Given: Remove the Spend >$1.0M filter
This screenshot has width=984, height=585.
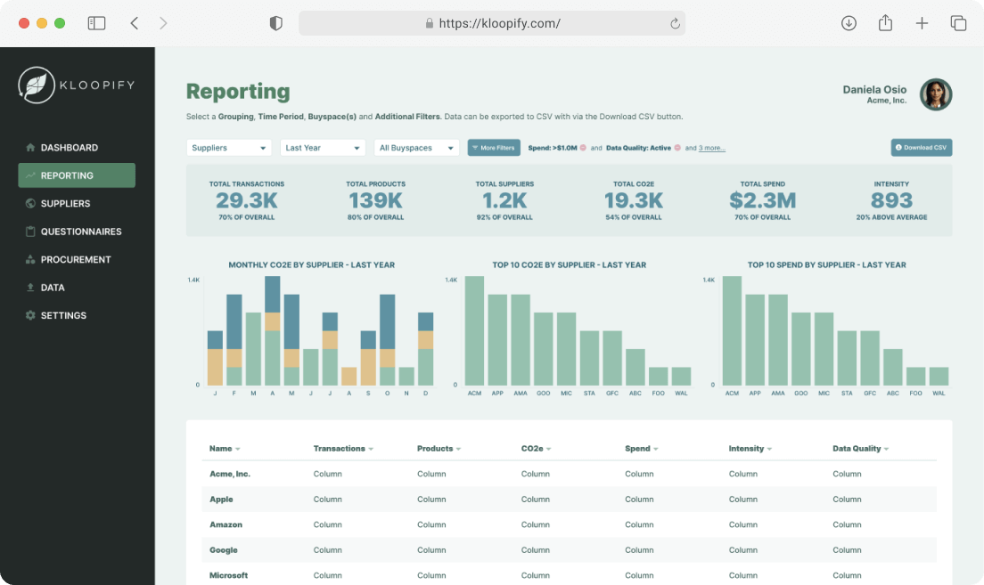Looking at the screenshot, I should pos(583,148).
